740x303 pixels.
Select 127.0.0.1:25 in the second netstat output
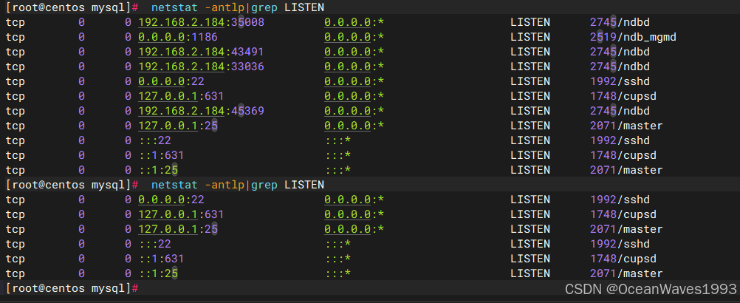click(178, 229)
